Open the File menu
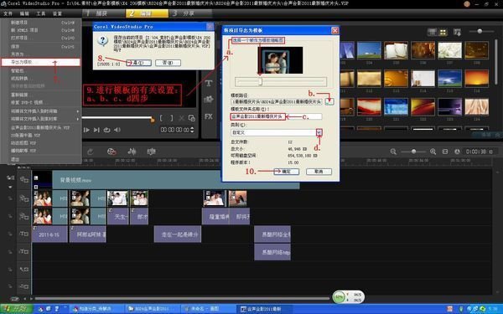Screen dimensions: 503x314 [x=8, y=13]
